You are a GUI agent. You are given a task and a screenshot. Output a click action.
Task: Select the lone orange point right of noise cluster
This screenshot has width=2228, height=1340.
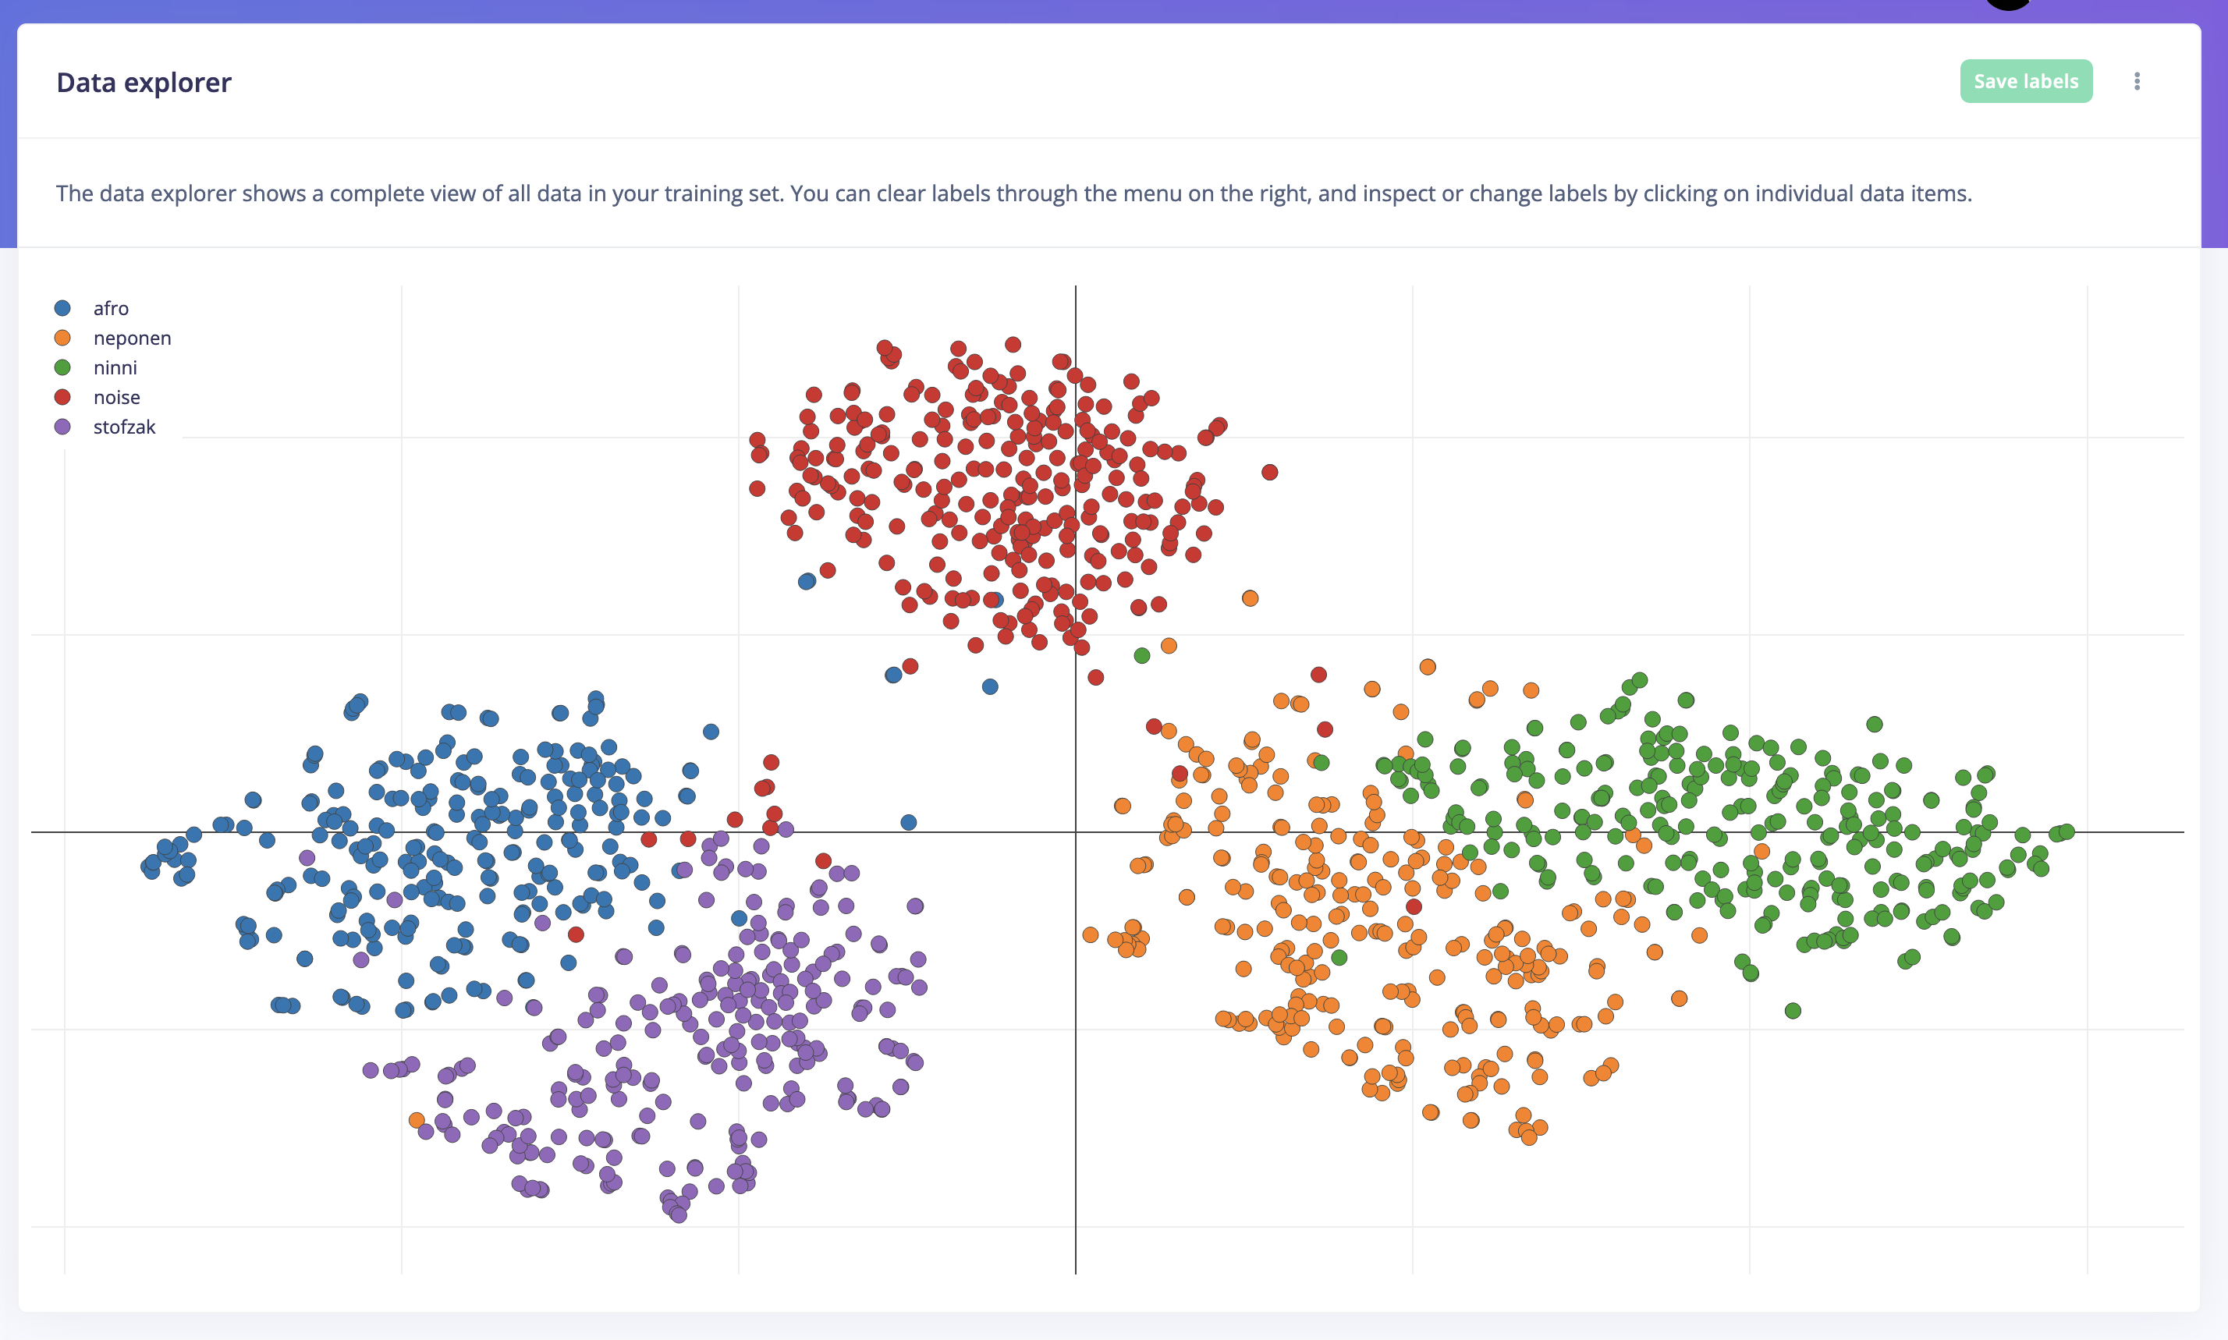(1250, 597)
